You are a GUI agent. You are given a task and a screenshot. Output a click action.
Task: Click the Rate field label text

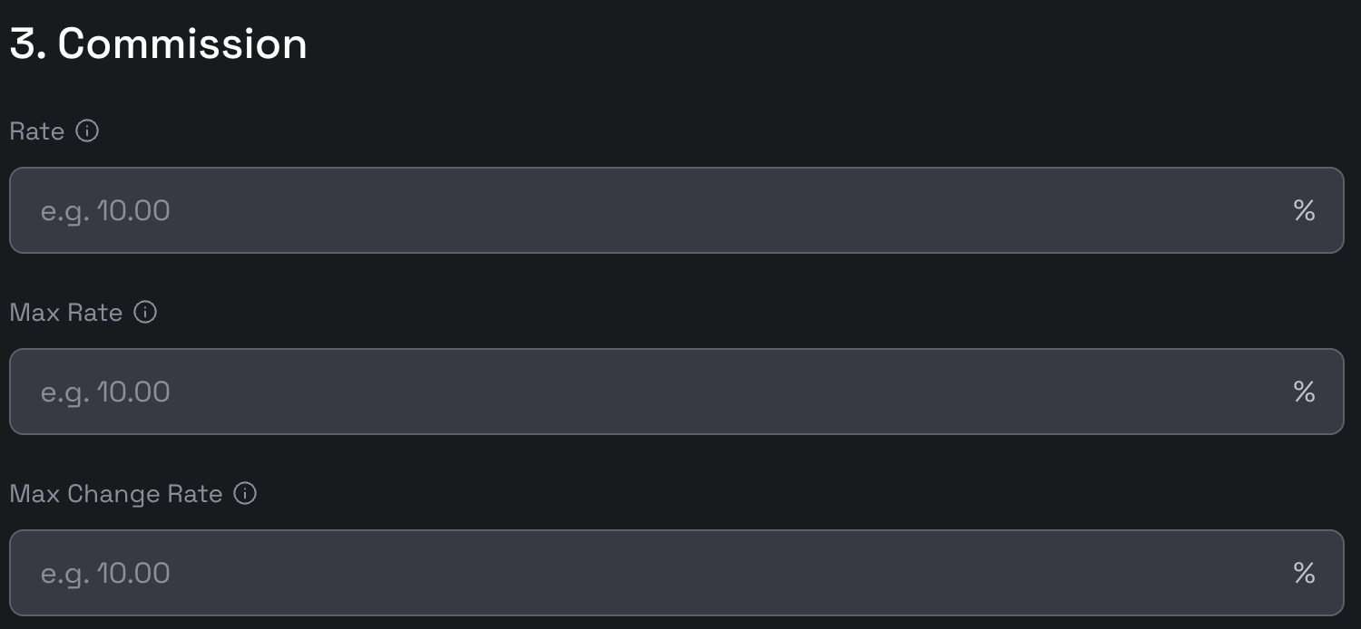37,131
